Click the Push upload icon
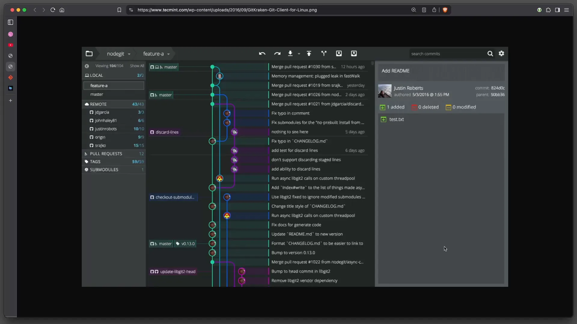 pyautogui.click(x=309, y=53)
